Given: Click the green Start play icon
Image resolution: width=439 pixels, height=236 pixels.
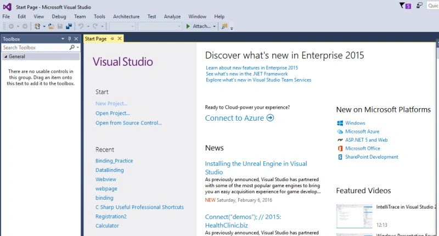Looking at the screenshot, I should coord(188,26).
